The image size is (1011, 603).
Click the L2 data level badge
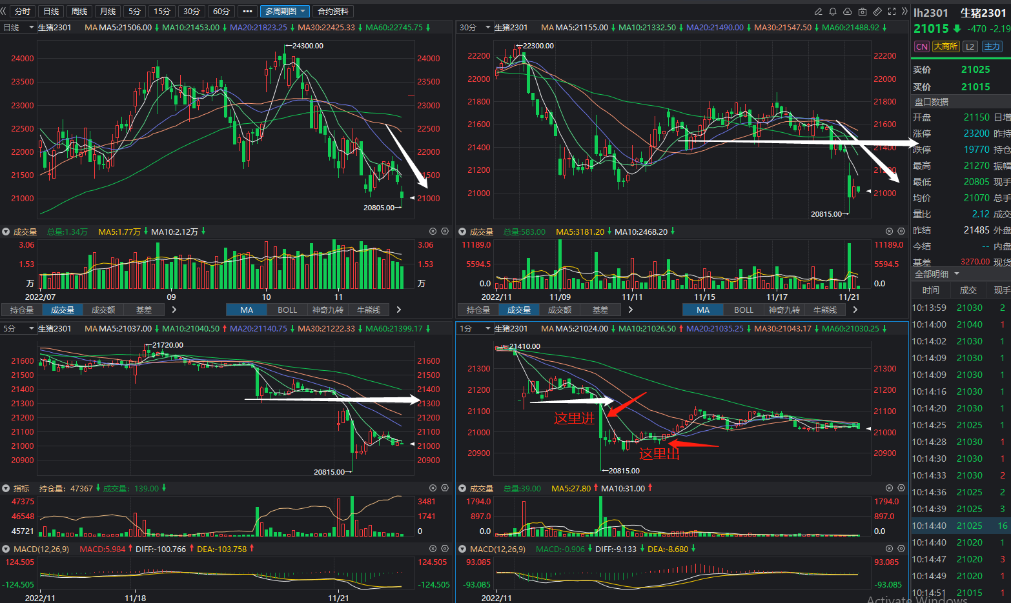tap(970, 46)
